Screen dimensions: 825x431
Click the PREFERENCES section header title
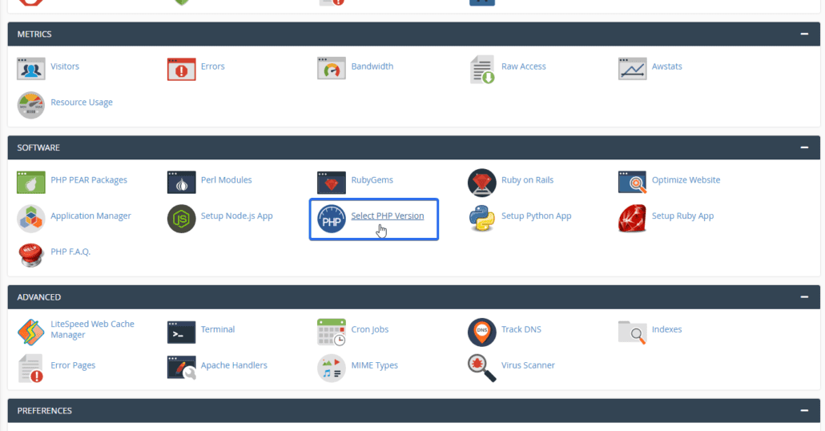click(44, 411)
